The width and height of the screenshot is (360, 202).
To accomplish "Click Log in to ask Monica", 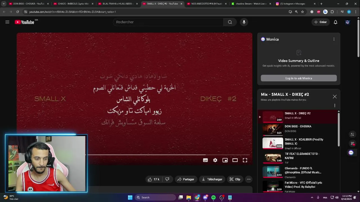I will click(299, 78).
